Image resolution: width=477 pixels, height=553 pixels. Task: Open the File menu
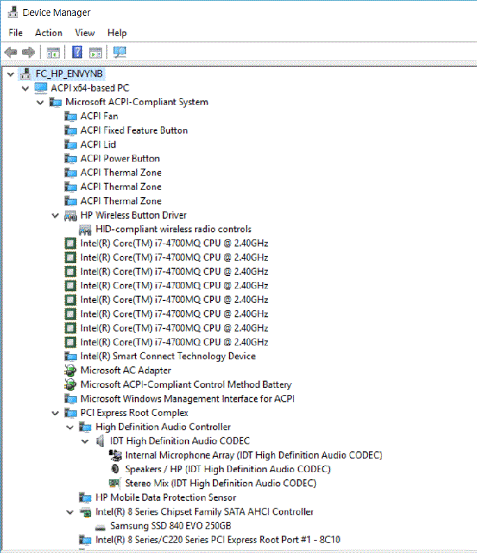(15, 33)
